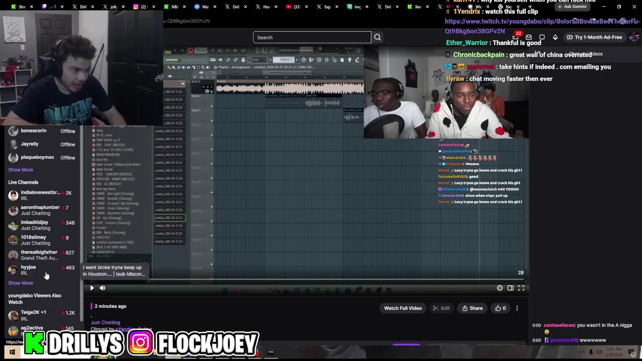642x361 pixels.
Task: Open Teige2K +1 recommended channel
Action: click(x=42, y=315)
